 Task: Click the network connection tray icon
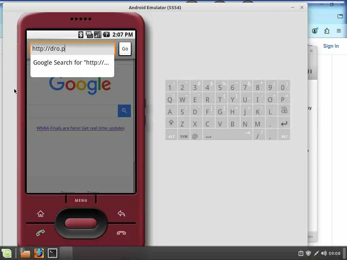316,253
